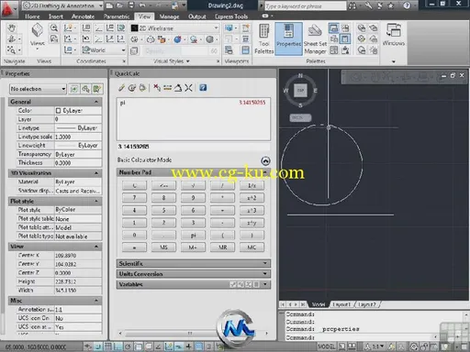
Task: Open the Home ribbon tab
Action: pos(32,16)
